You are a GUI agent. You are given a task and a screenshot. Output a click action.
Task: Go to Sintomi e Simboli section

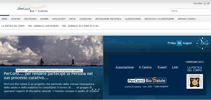pyautogui.click(x=187, y=19)
